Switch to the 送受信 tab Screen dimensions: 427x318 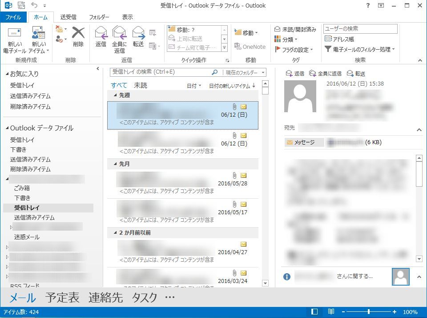pyautogui.click(x=68, y=17)
